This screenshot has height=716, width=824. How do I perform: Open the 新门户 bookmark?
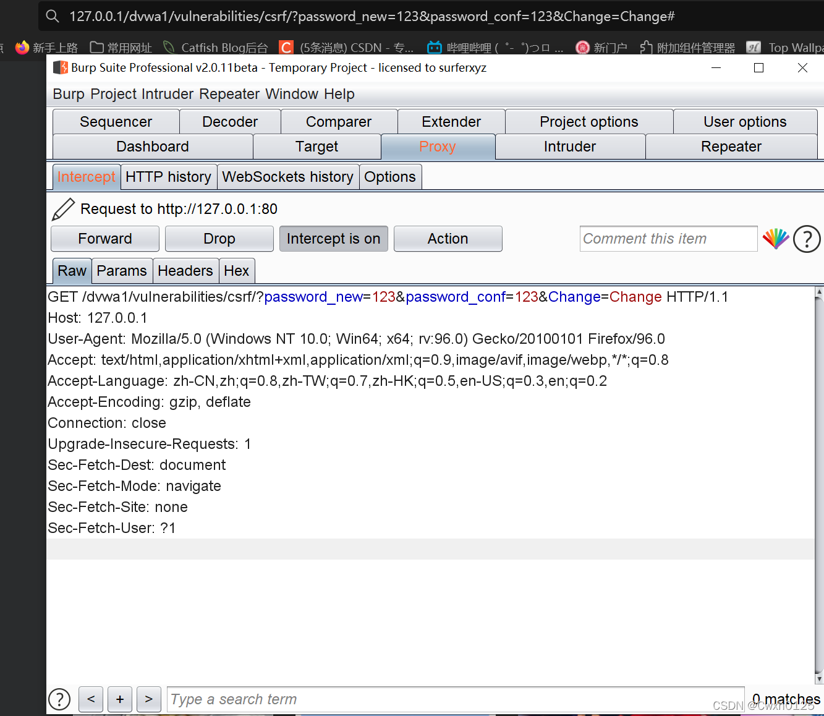point(601,48)
